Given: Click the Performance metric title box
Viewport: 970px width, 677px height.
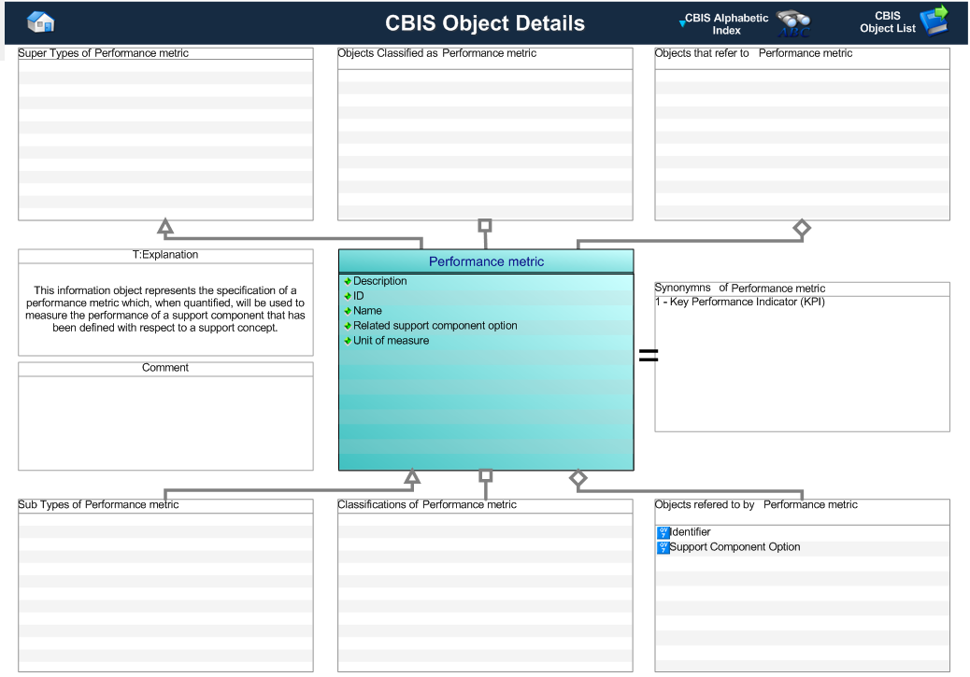Looking at the screenshot, I should click(x=486, y=261).
